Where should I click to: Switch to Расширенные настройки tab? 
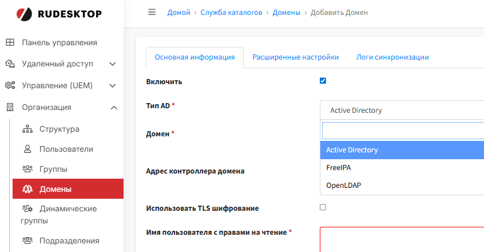(x=296, y=57)
